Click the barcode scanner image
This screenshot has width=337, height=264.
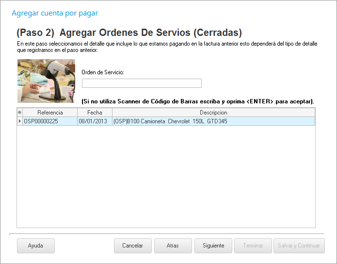[x=46, y=81]
